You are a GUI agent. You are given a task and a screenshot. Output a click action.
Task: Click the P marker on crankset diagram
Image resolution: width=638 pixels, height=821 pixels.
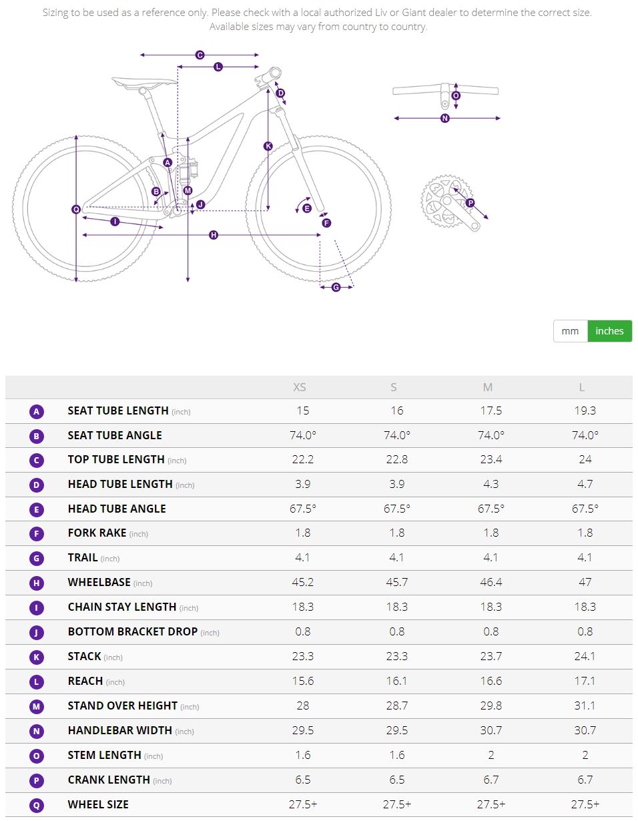point(470,202)
